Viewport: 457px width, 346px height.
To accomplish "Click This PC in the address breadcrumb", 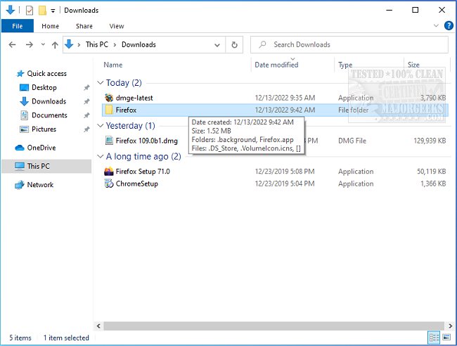I will click(97, 44).
